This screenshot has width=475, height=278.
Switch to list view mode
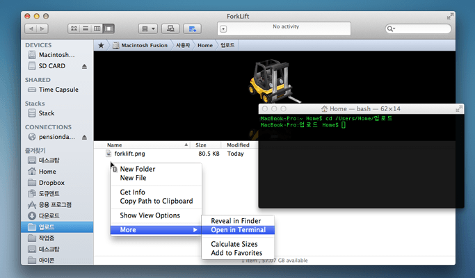point(86,28)
